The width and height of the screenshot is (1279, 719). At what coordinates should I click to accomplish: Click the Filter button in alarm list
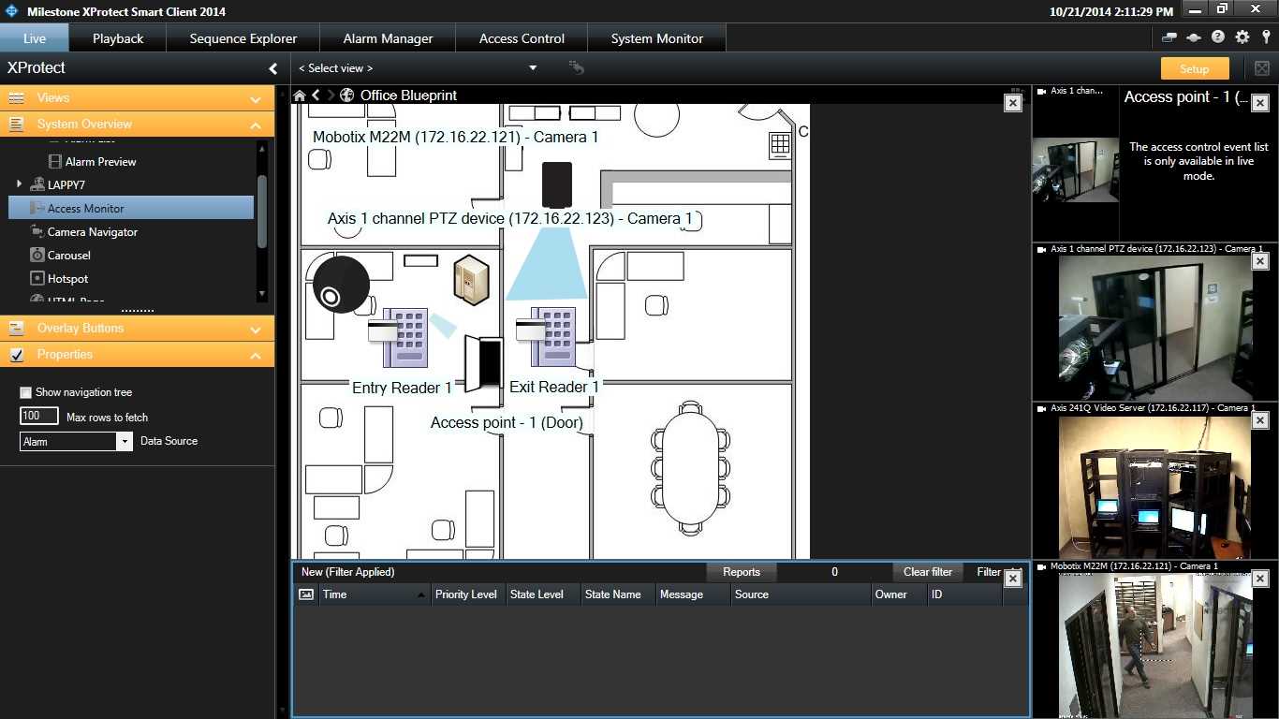click(989, 572)
